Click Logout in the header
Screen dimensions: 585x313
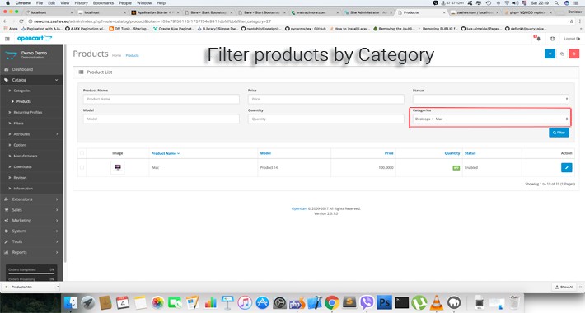[572, 39]
